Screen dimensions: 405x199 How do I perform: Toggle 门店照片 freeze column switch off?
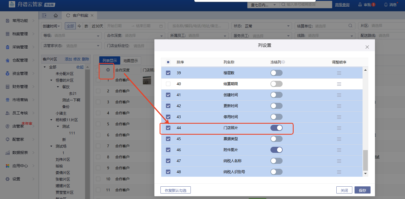[277, 128]
